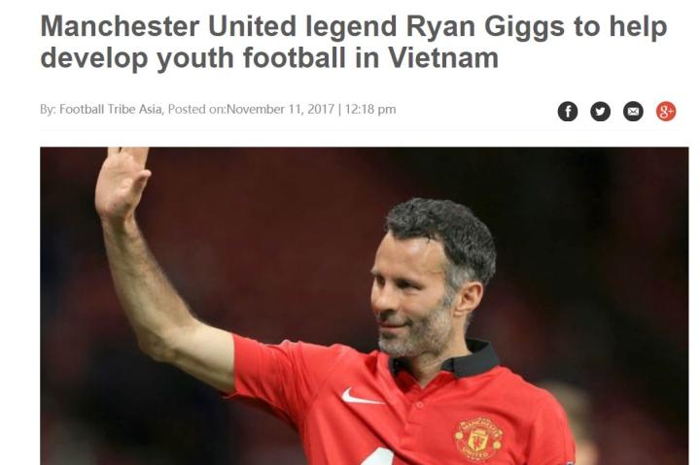Click the Nike swoosh on the red shirt
Screen dimensions: 700x465
pos(362,396)
